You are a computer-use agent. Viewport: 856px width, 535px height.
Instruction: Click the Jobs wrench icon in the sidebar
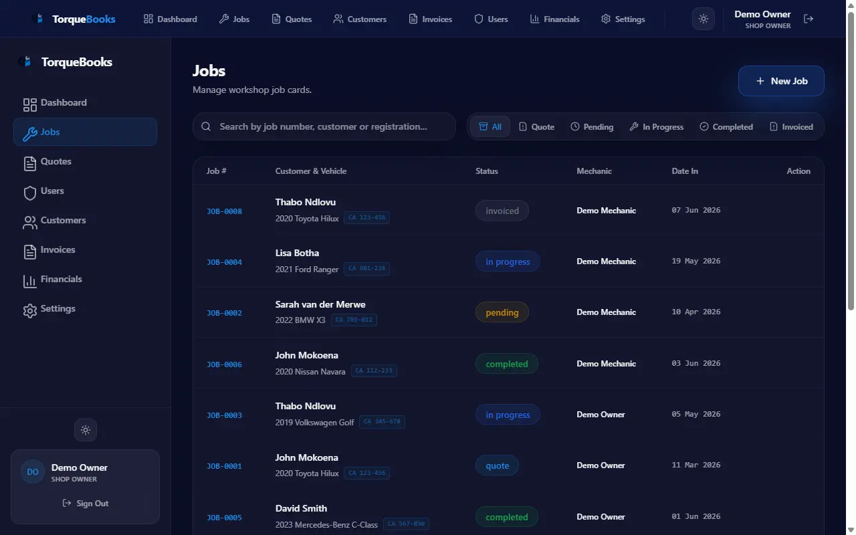(30, 134)
